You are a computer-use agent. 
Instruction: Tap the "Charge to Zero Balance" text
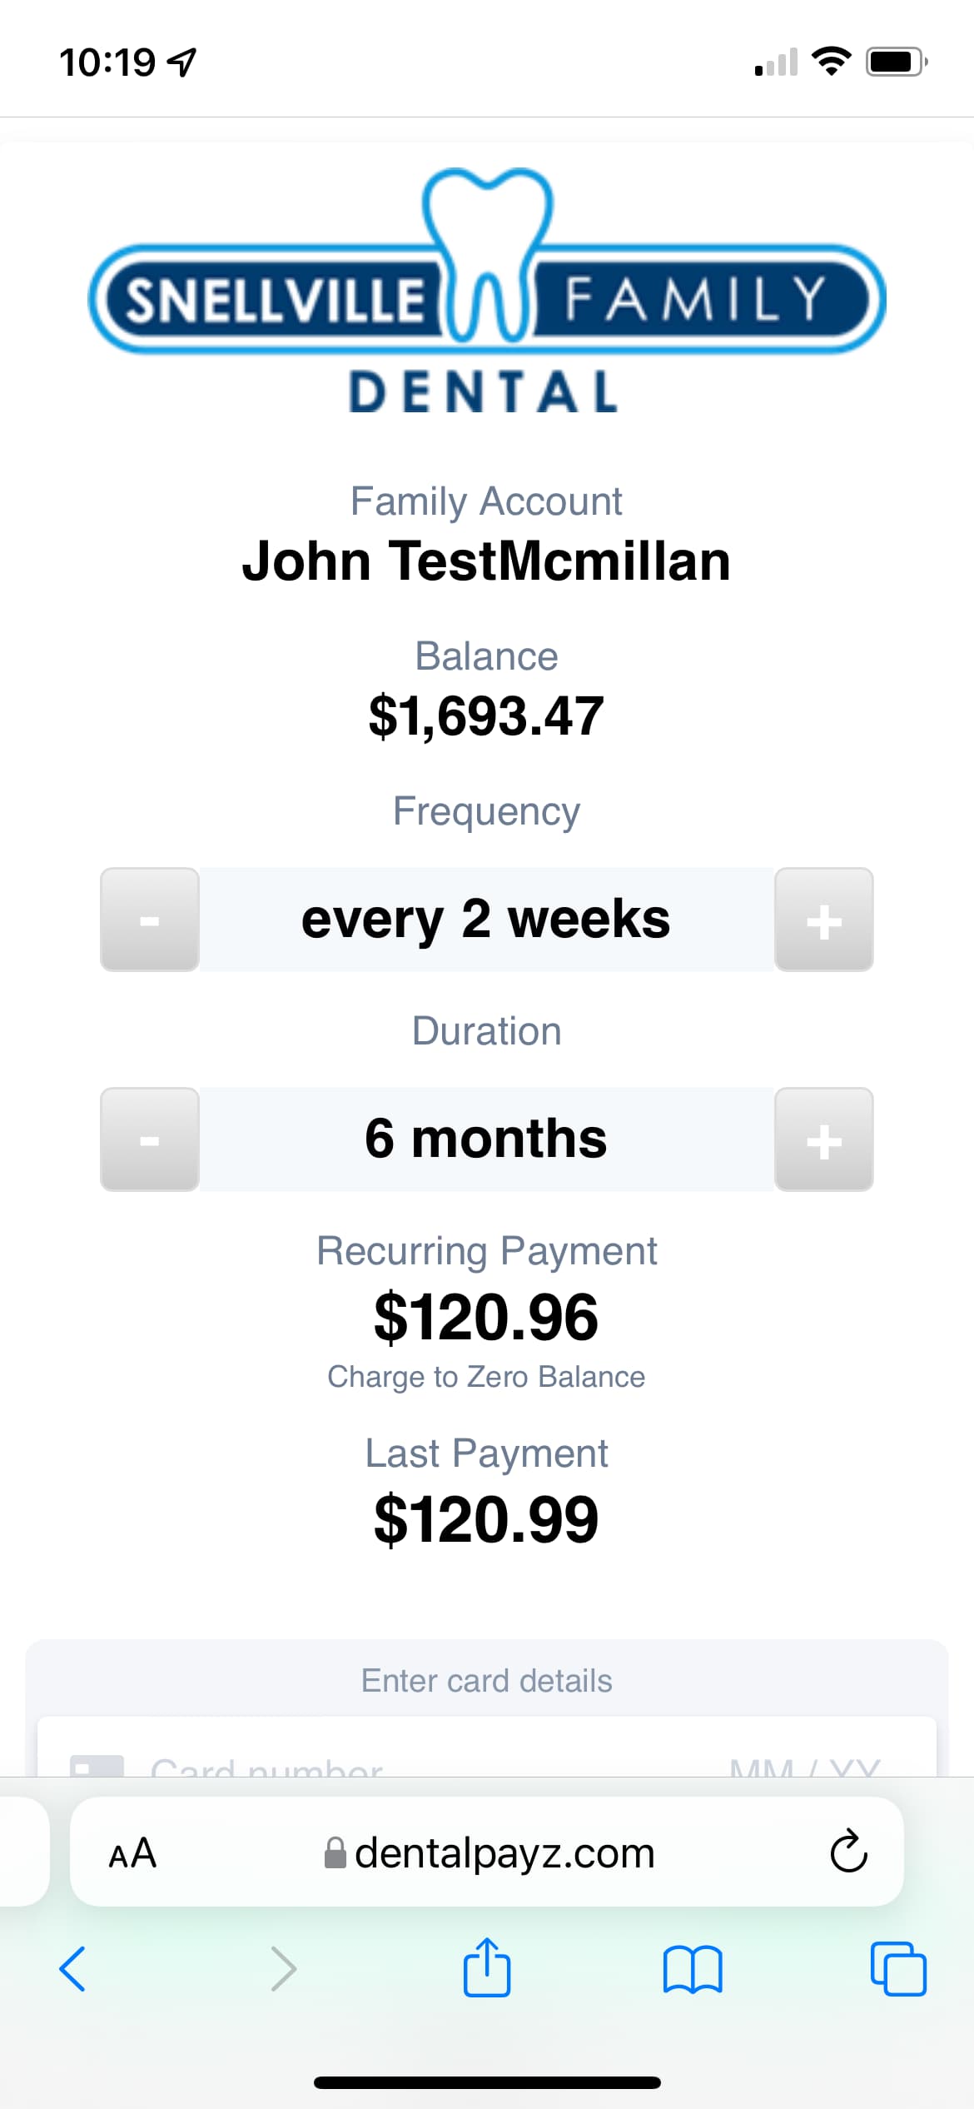[x=486, y=1377]
